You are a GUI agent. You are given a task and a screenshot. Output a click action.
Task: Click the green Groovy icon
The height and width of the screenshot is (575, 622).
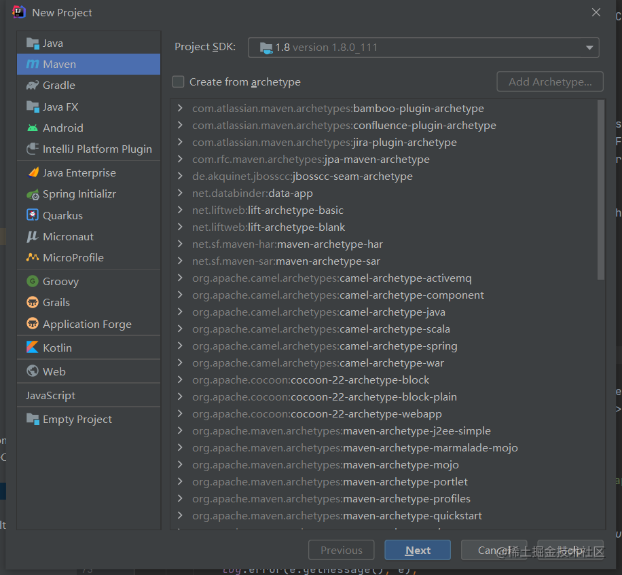[33, 281]
